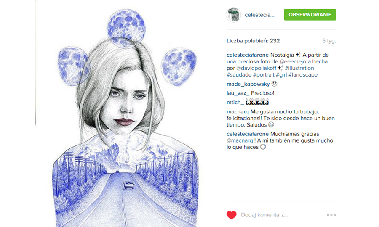
Task: Open the three-dots more options menu
Action: click(x=331, y=215)
